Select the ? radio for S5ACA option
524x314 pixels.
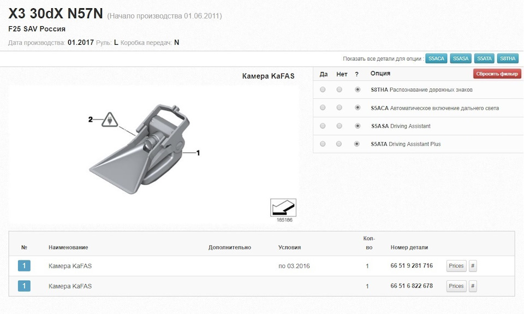358,108
